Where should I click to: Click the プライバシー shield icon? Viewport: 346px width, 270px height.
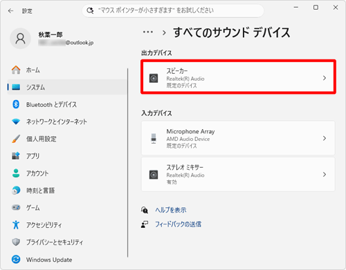[x=16, y=242]
